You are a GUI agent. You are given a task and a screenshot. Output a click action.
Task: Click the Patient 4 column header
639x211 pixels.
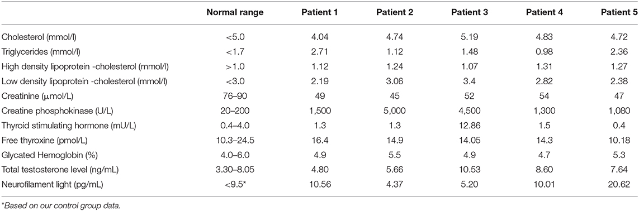tap(544, 13)
